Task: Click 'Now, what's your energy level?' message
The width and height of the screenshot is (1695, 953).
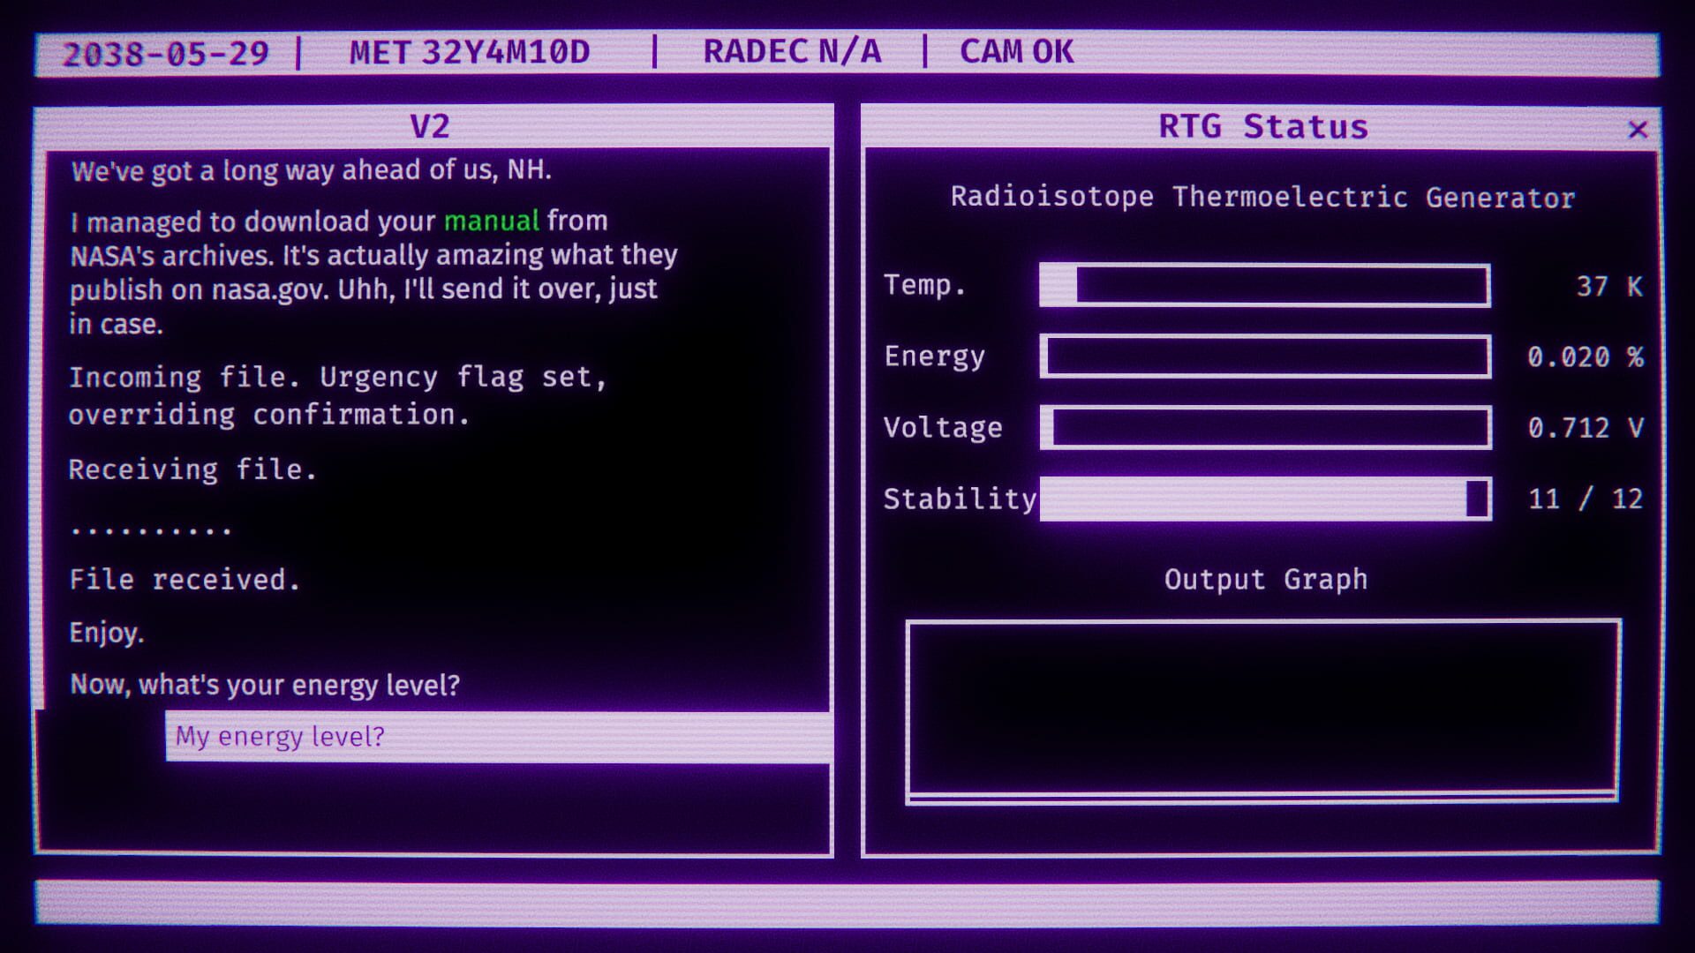Action: tap(265, 685)
